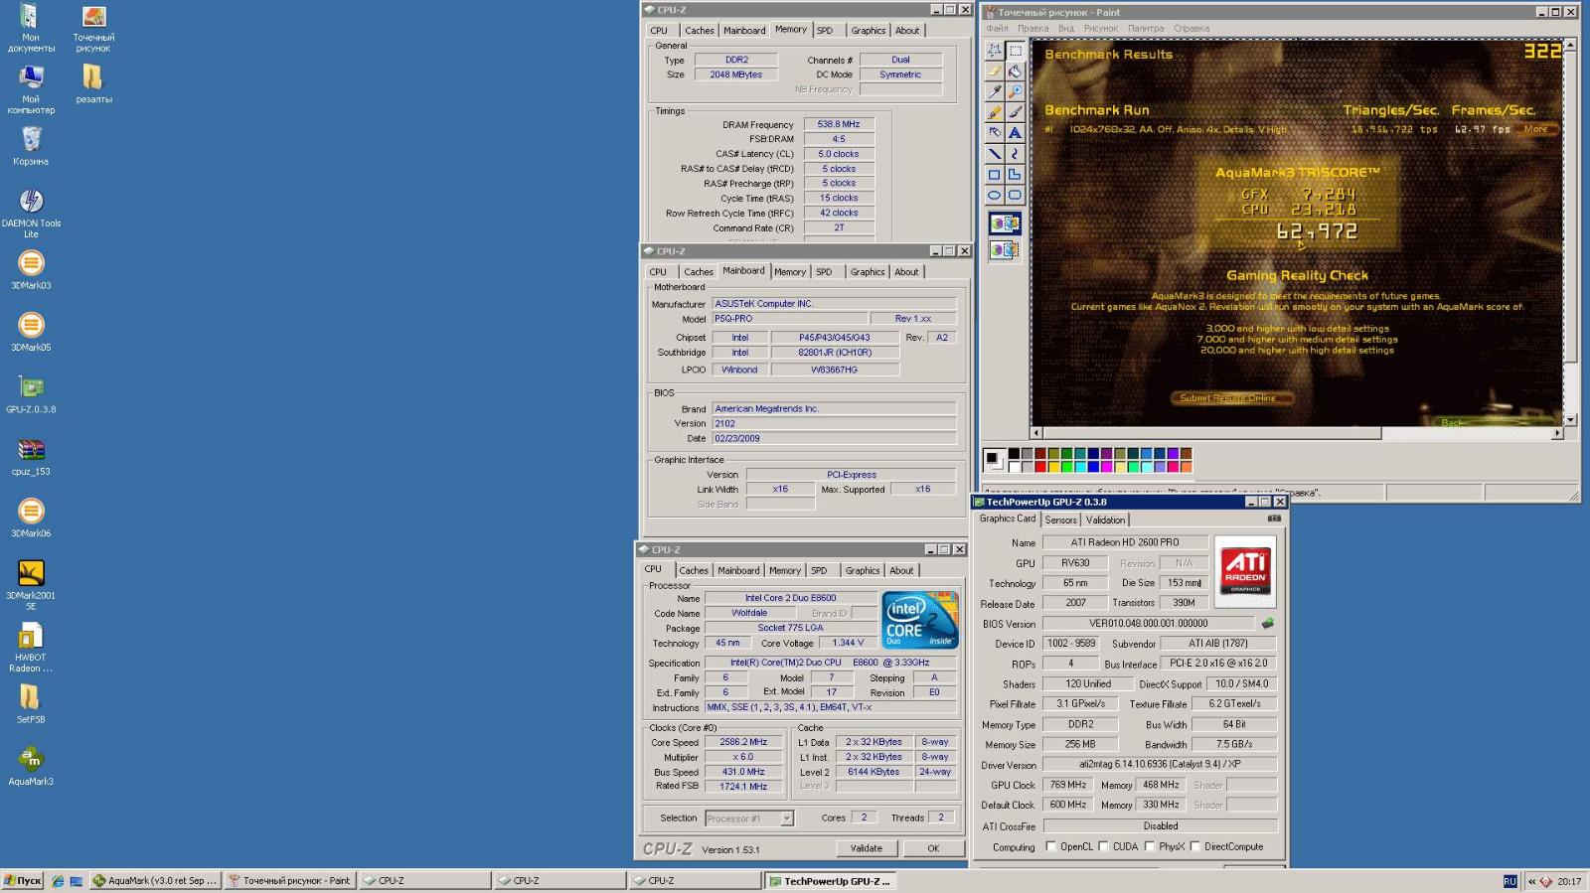Enable the PhysX checkbox in GPU-Z
Image resolution: width=1590 pixels, height=893 pixels.
click(1149, 846)
